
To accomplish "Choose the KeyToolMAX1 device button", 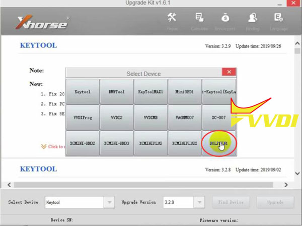I will click(150, 92).
